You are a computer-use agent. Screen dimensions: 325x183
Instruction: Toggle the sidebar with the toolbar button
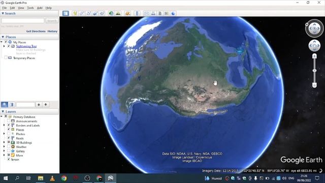[x=66, y=14]
